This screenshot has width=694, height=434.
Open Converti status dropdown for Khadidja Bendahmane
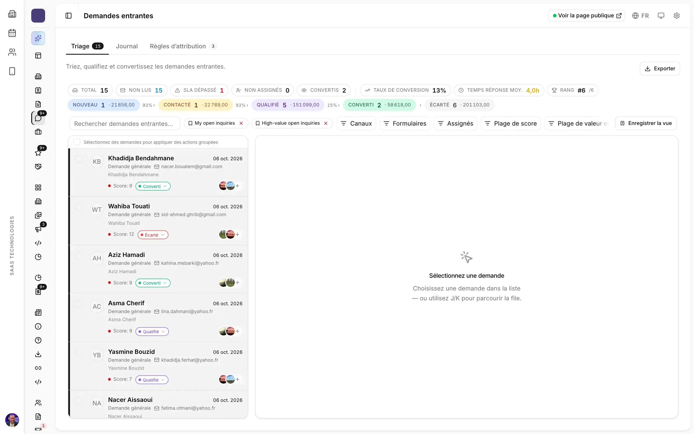[153, 186]
